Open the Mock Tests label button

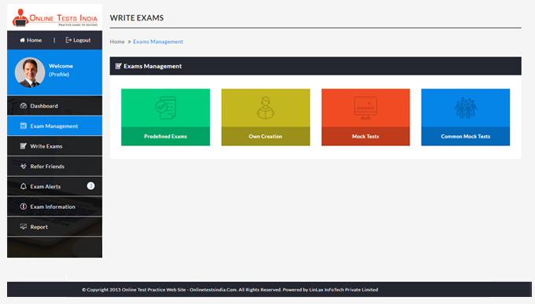(365, 137)
